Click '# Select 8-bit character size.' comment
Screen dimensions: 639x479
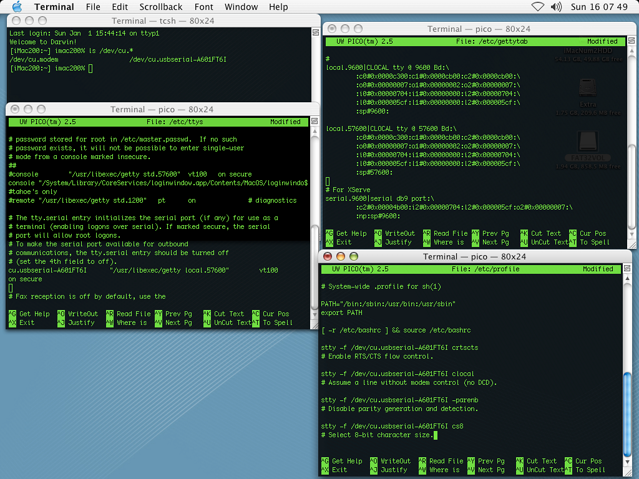pyautogui.click(x=377, y=435)
